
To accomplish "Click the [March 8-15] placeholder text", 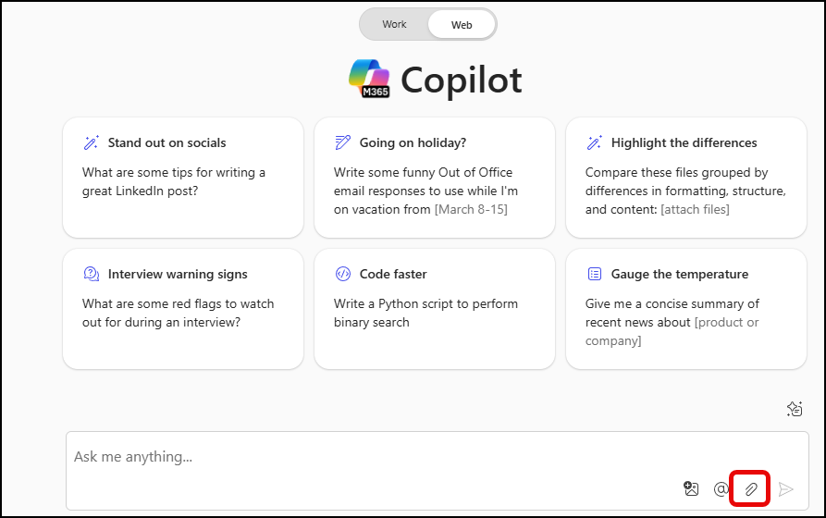I will click(471, 209).
